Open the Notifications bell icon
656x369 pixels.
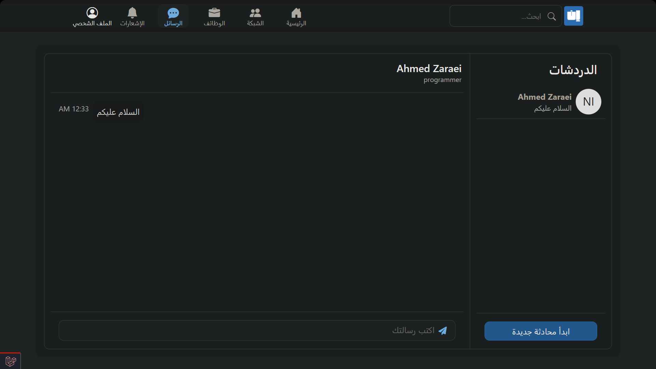132,13
